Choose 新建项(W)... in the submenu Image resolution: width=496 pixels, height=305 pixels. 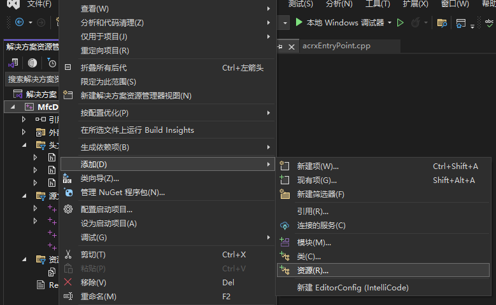point(383,166)
